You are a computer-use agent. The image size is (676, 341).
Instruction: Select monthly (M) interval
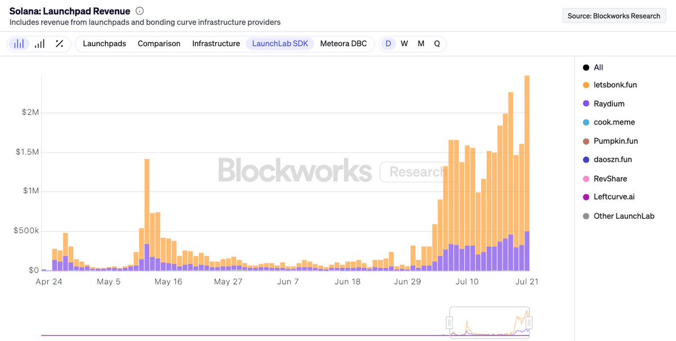(x=421, y=43)
